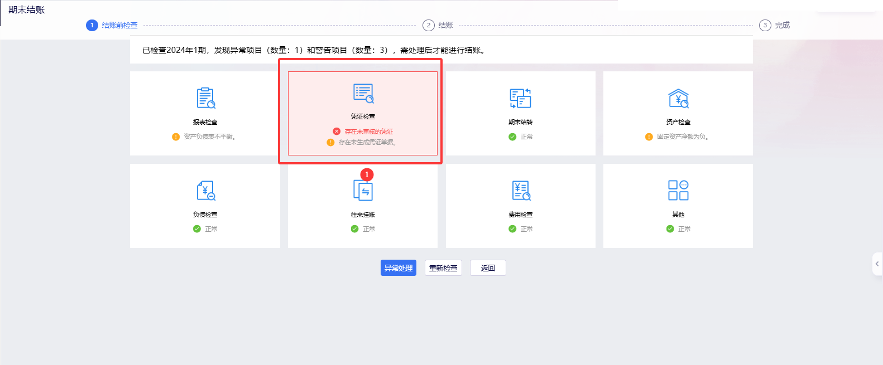Open the 费用检查 expense check icon
This screenshot has height=365, width=883.
coord(521,191)
